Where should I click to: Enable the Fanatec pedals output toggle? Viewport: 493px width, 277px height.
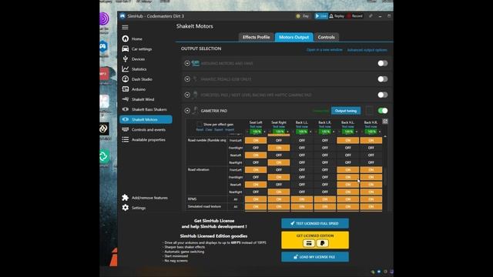coord(383,78)
